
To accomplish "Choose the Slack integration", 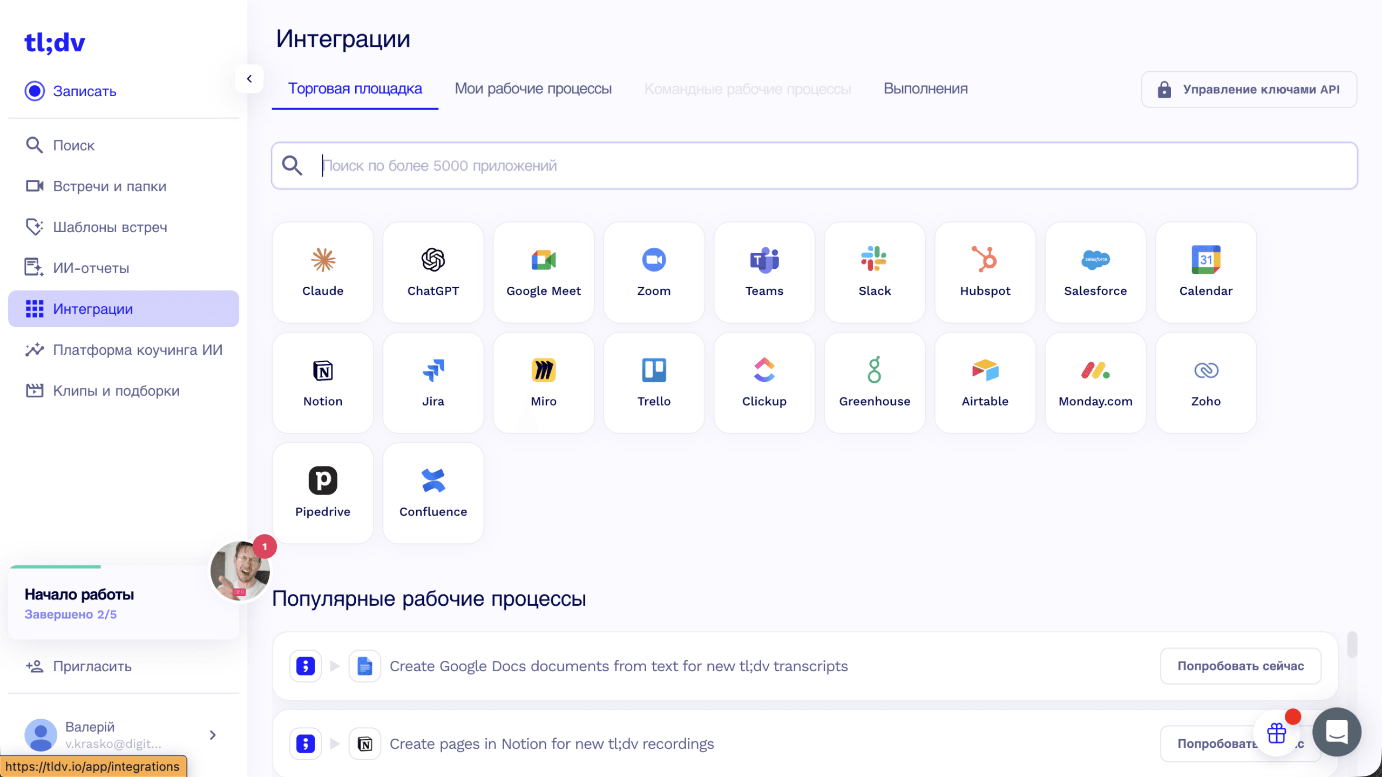I will pos(875,273).
